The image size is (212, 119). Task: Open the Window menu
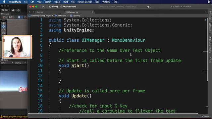coord(106,2)
